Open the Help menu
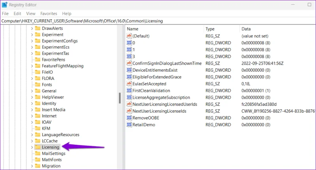This screenshot has height=170, width=316. [67, 13]
